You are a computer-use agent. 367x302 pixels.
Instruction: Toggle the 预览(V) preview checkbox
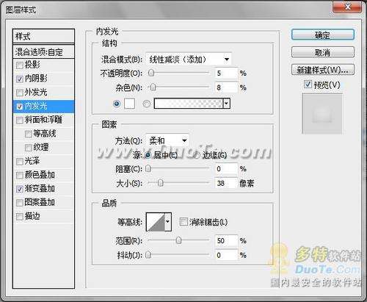tap(308, 85)
